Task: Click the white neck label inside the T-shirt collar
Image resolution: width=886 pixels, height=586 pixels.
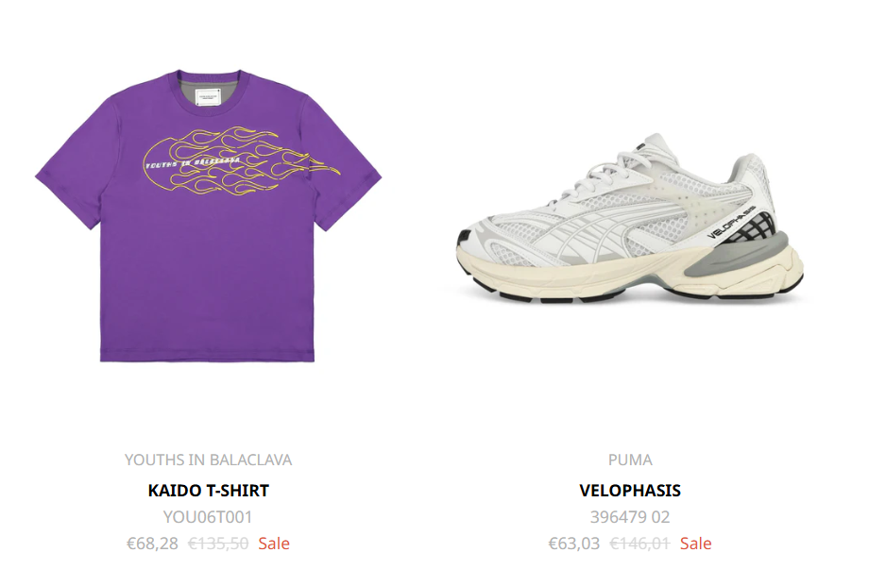Action: (x=208, y=96)
